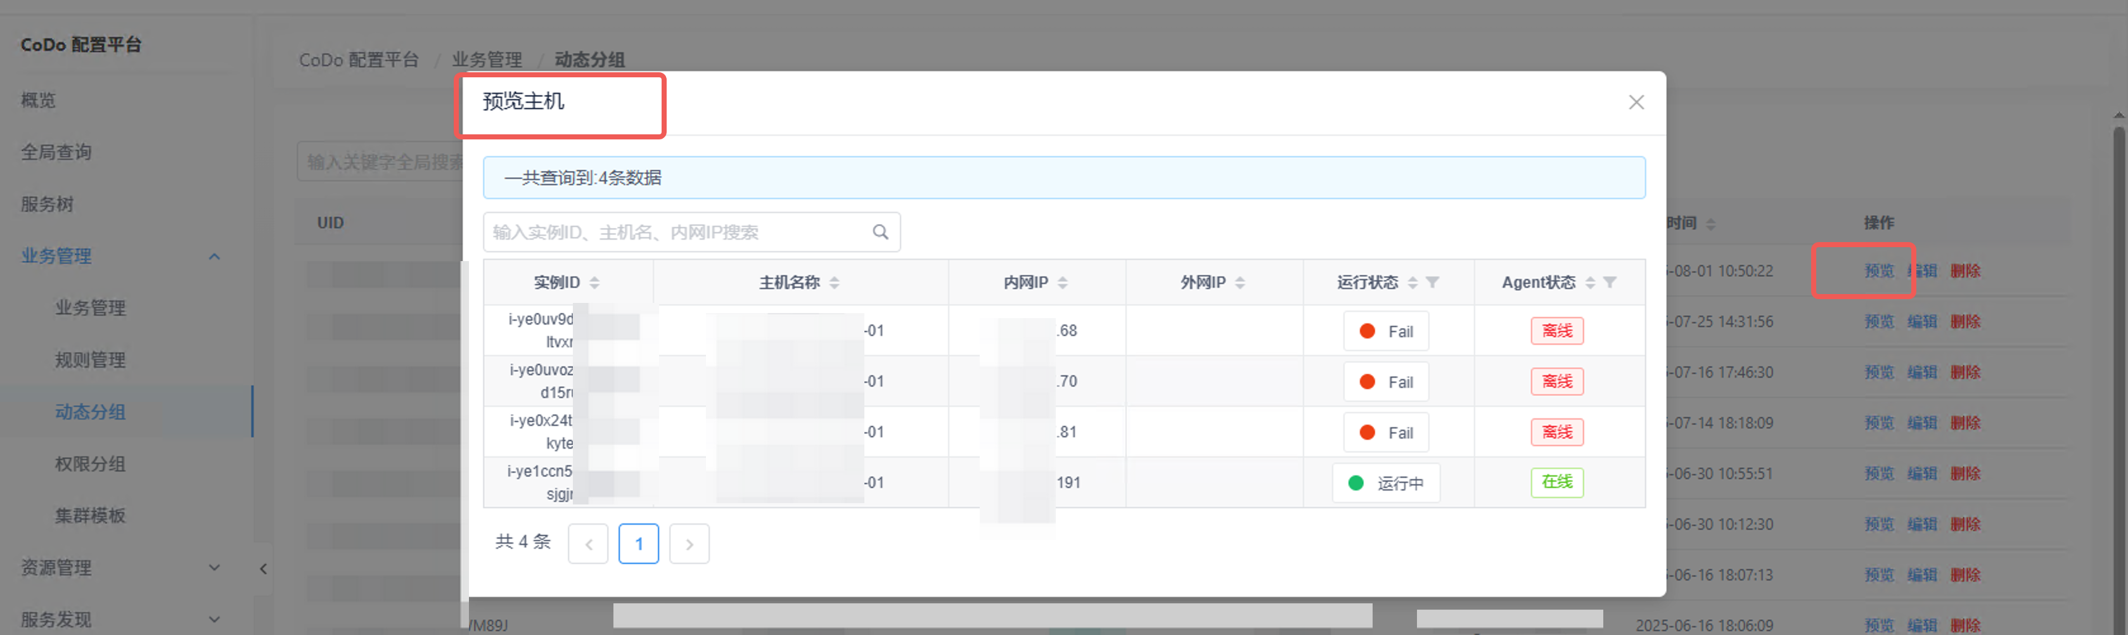Sort by 运行状态 column arrows

click(1413, 283)
